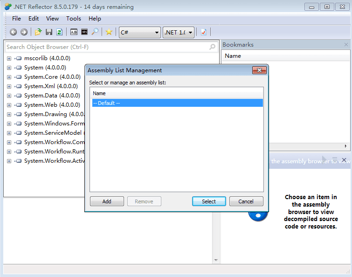This screenshot has width=352, height=277.
Task: Click the Name column header in dialog
Action: [x=177, y=93]
